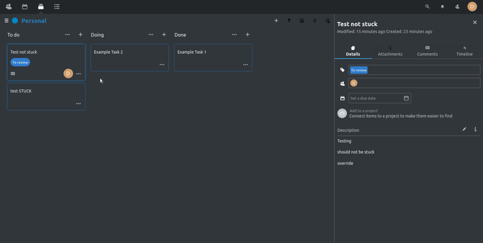This screenshot has width=483, height=243.
Task: Click To review tag in tags field
Action: (359, 70)
